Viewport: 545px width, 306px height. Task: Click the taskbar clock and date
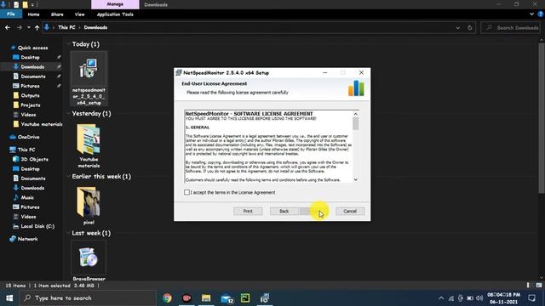pyautogui.click(x=503, y=298)
